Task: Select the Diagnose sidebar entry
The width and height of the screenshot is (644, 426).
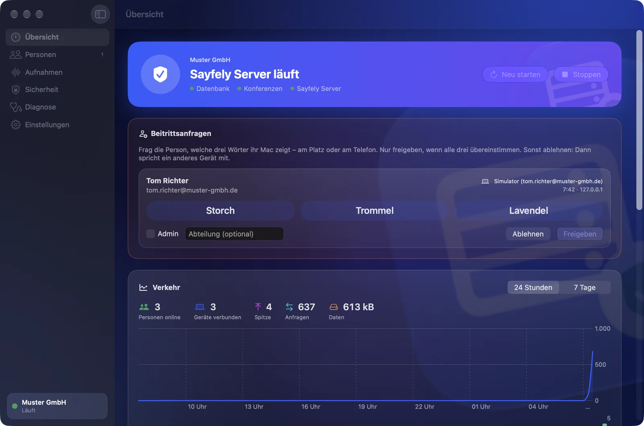Action: point(57,107)
